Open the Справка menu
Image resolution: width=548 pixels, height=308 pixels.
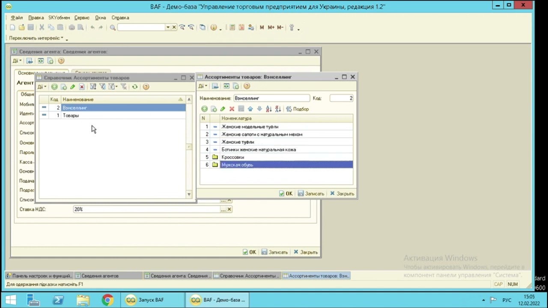(x=120, y=18)
